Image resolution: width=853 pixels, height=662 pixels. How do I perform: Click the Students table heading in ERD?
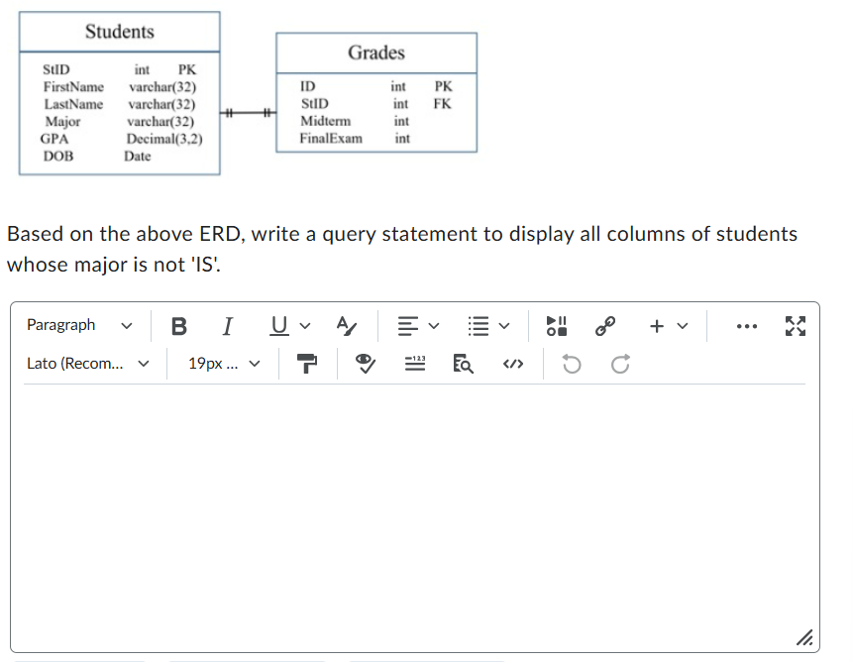120,32
